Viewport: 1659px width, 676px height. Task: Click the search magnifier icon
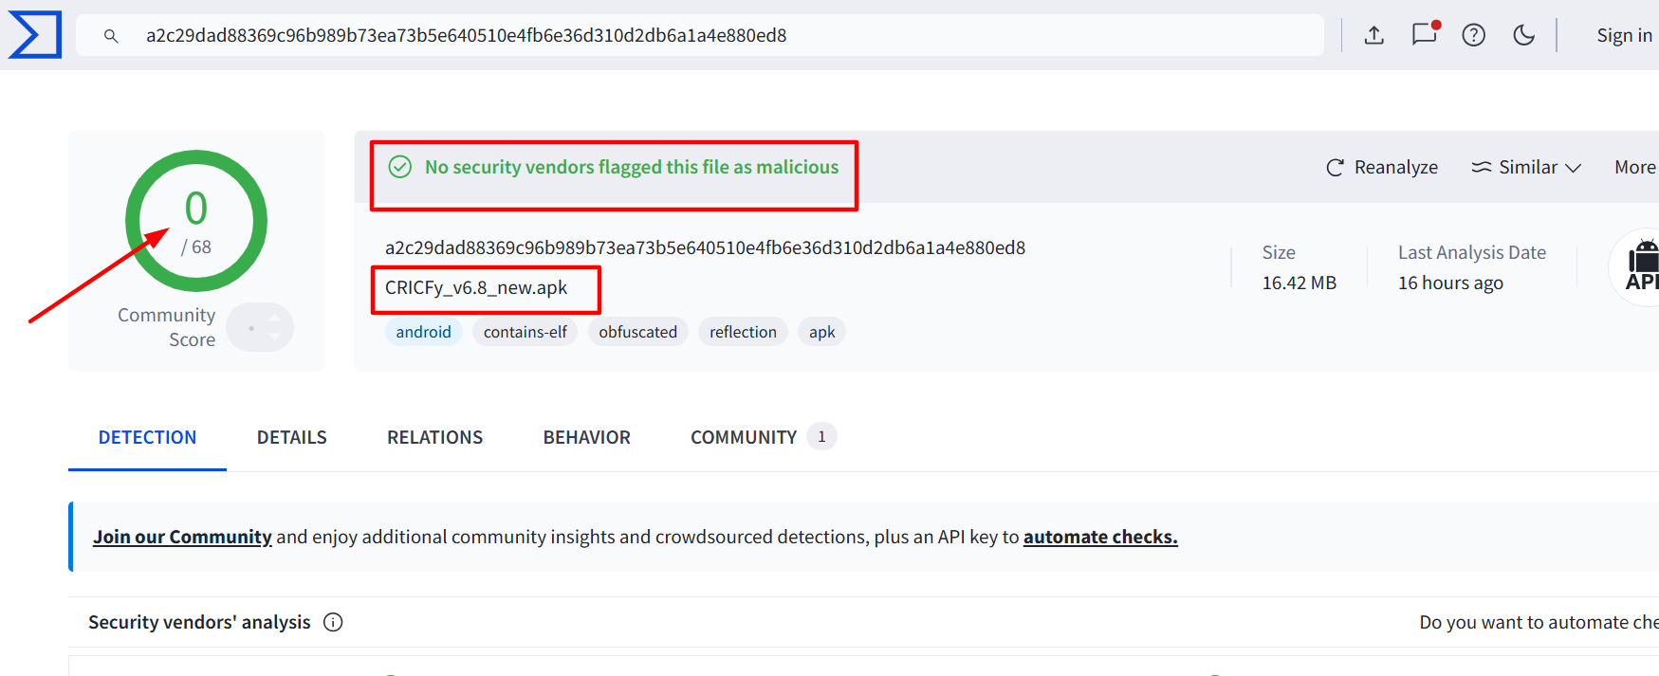pos(111,36)
